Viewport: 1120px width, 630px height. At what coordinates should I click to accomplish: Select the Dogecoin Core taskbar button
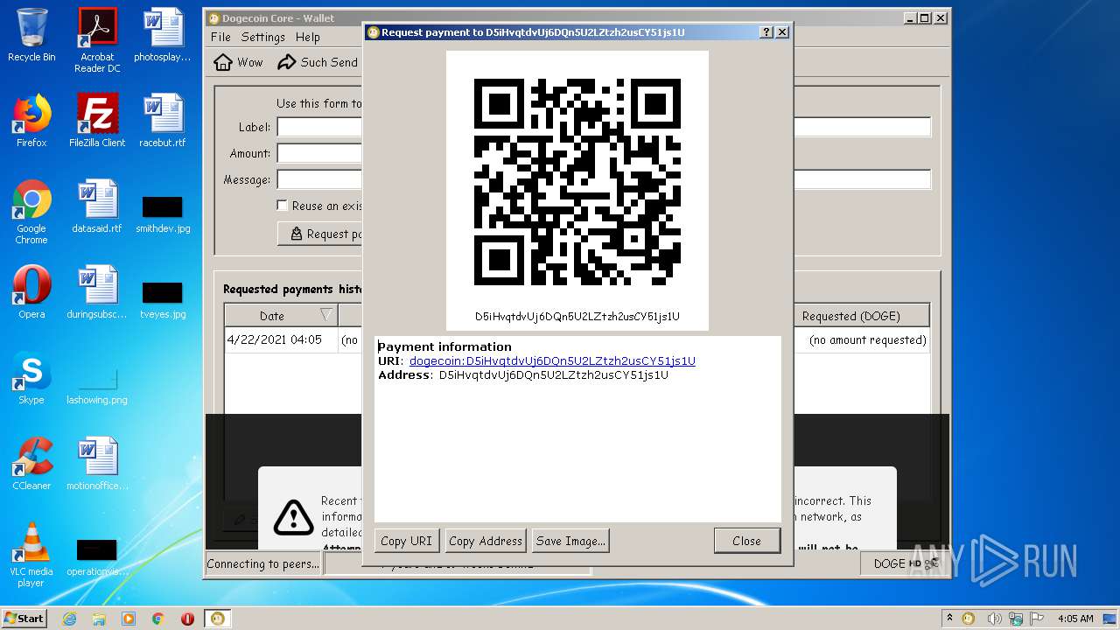218,619
